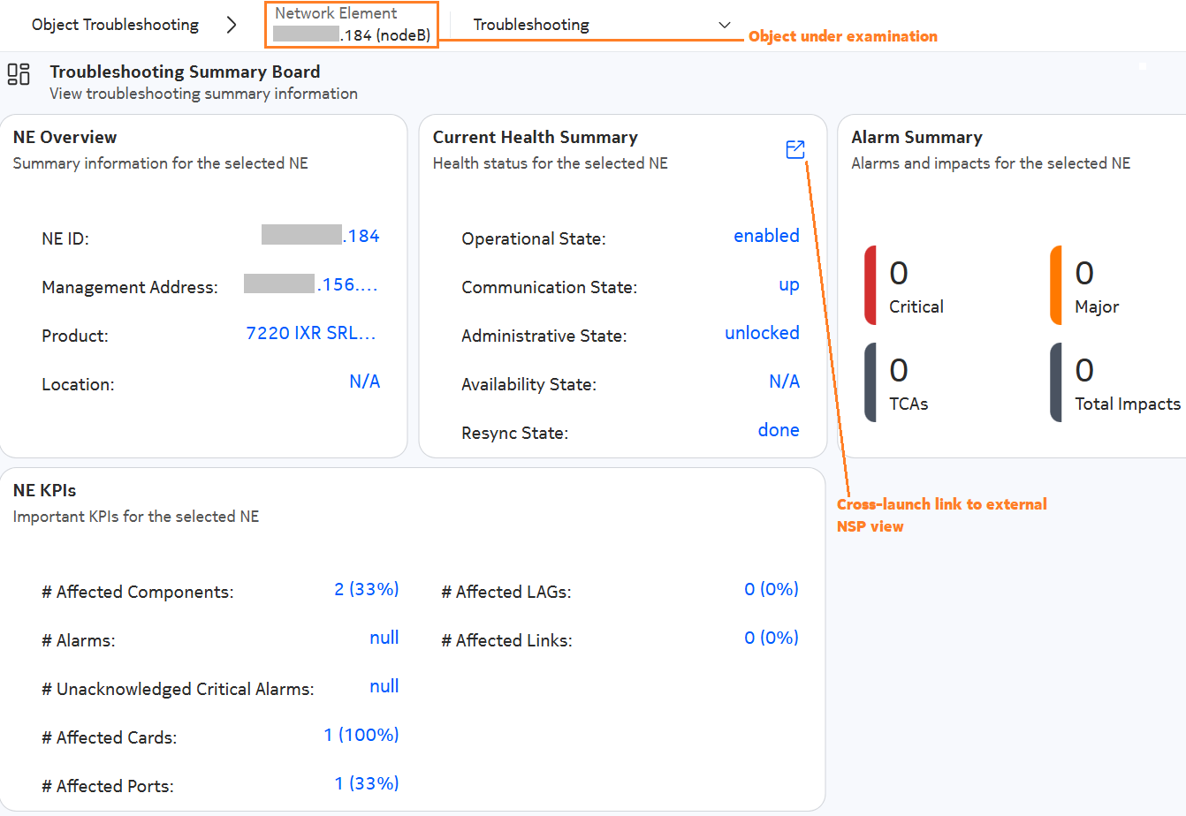Screen dimensions: 1186x816
Task: Click the orange Major severity bar
Action: 1057,284
